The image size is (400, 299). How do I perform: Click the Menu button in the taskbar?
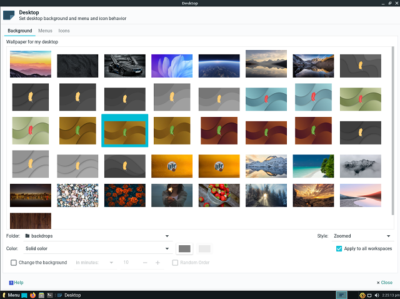[x=11, y=295]
